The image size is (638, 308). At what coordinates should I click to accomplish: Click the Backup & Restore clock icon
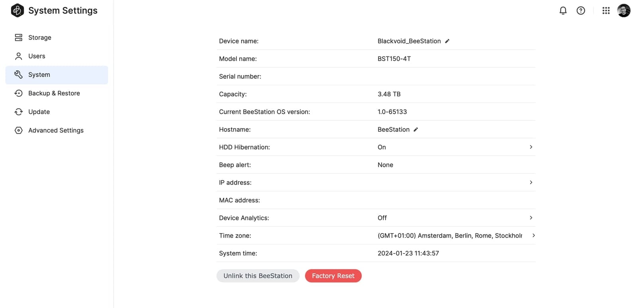18,93
